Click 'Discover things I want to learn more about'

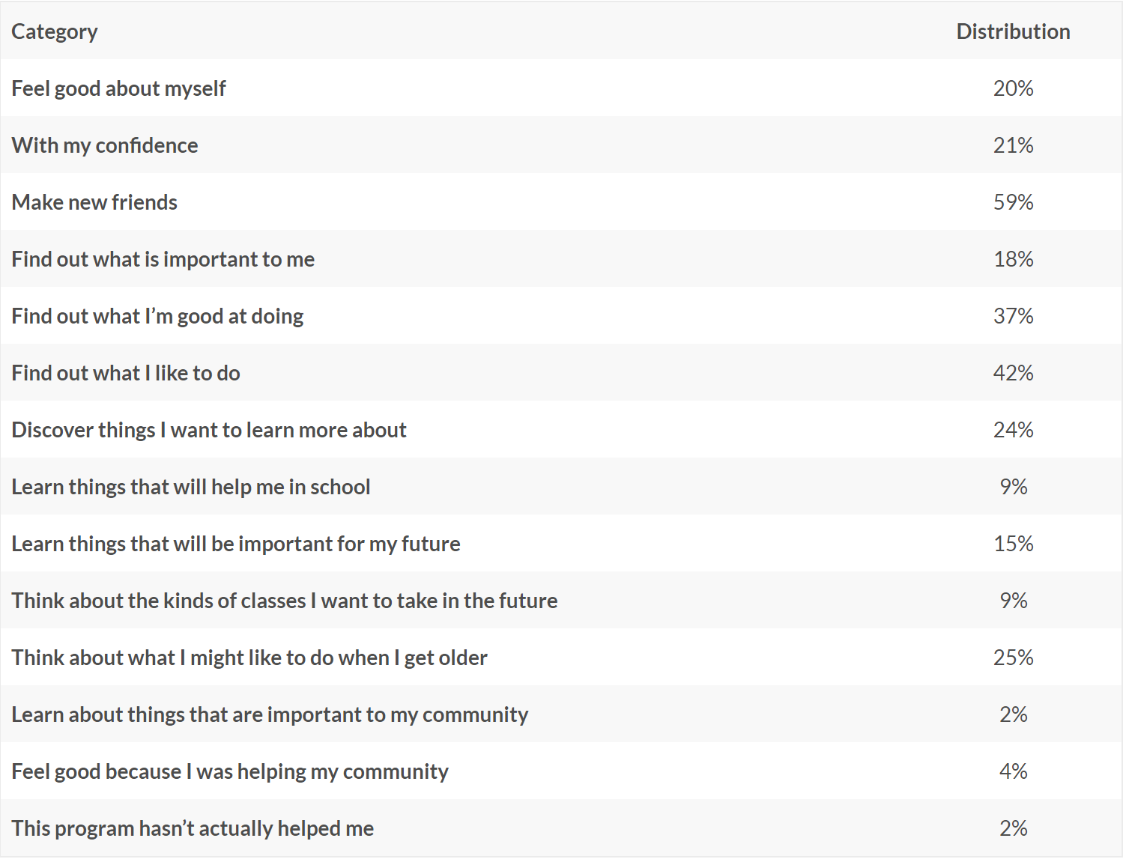pos(209,430)
